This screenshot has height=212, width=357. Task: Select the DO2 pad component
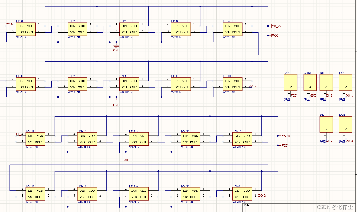tap(346, 124)
